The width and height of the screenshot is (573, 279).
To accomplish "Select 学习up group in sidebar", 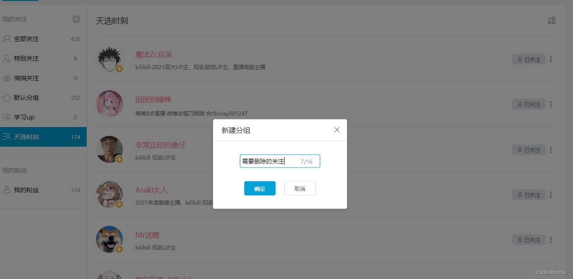I will pyautogui.click(x=43, y=117).
